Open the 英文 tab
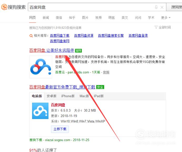 tap(125, 18)
